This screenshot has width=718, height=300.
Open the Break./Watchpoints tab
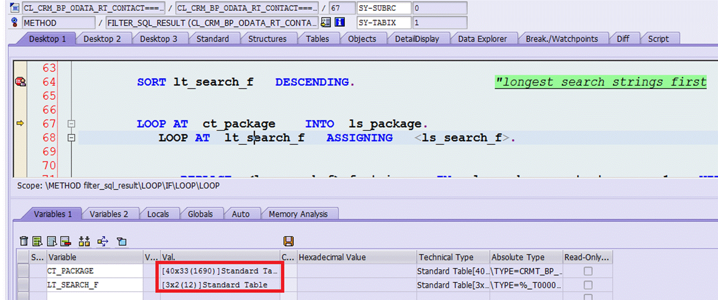pyautogui.click(x=562, y=39)
